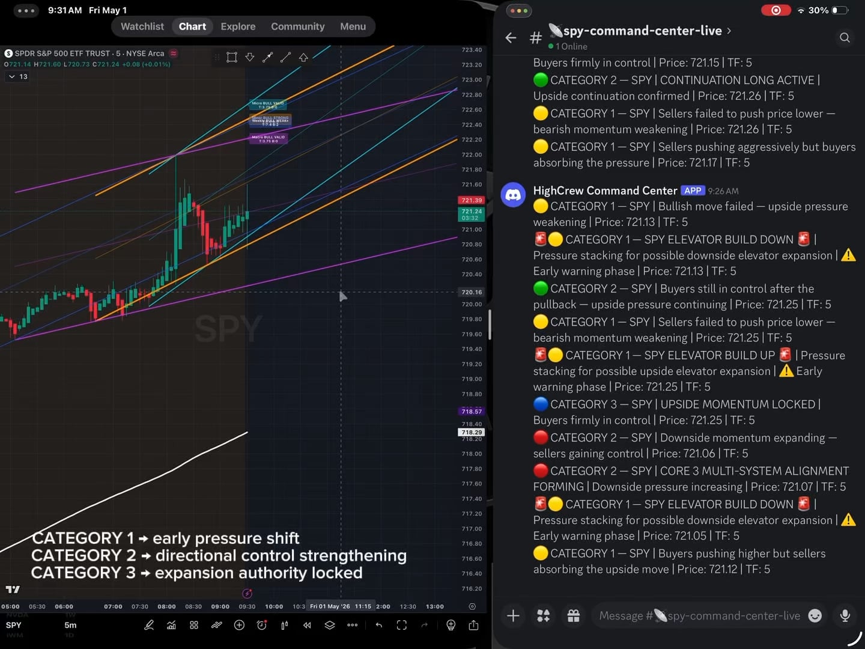The height and width of the screenshot is (649, 865).
Task: Click the lightning event marker on chart
Action: point(247,593)
